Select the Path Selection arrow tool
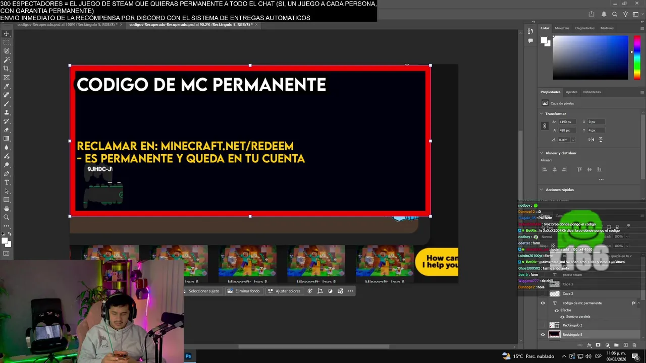 [7, 191]
